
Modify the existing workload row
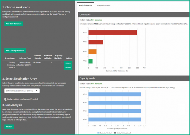[x=68, y=68]
